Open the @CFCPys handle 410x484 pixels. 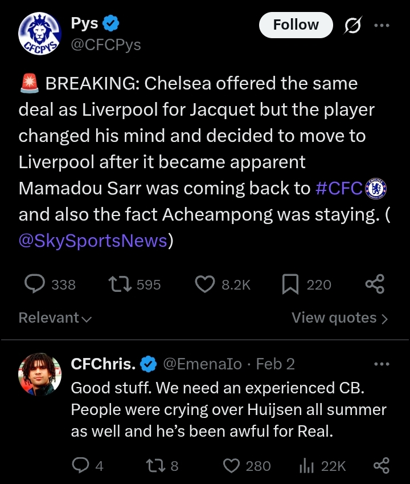coord(106,44)
